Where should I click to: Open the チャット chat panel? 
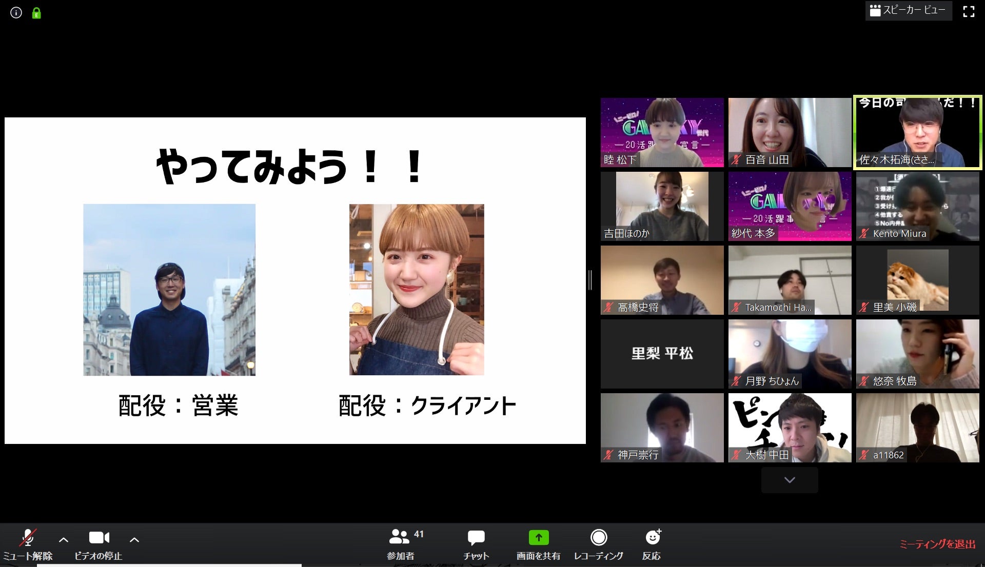click(476, 544)
